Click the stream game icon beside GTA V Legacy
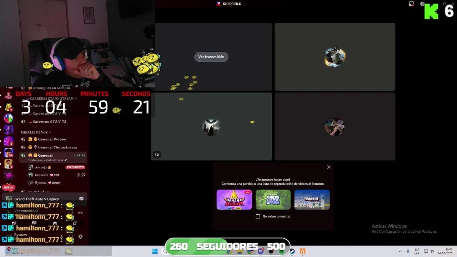457x257 pixels. click(x=81, y=199)
